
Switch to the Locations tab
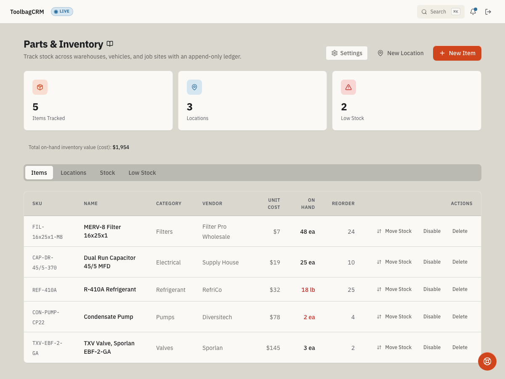73,173
